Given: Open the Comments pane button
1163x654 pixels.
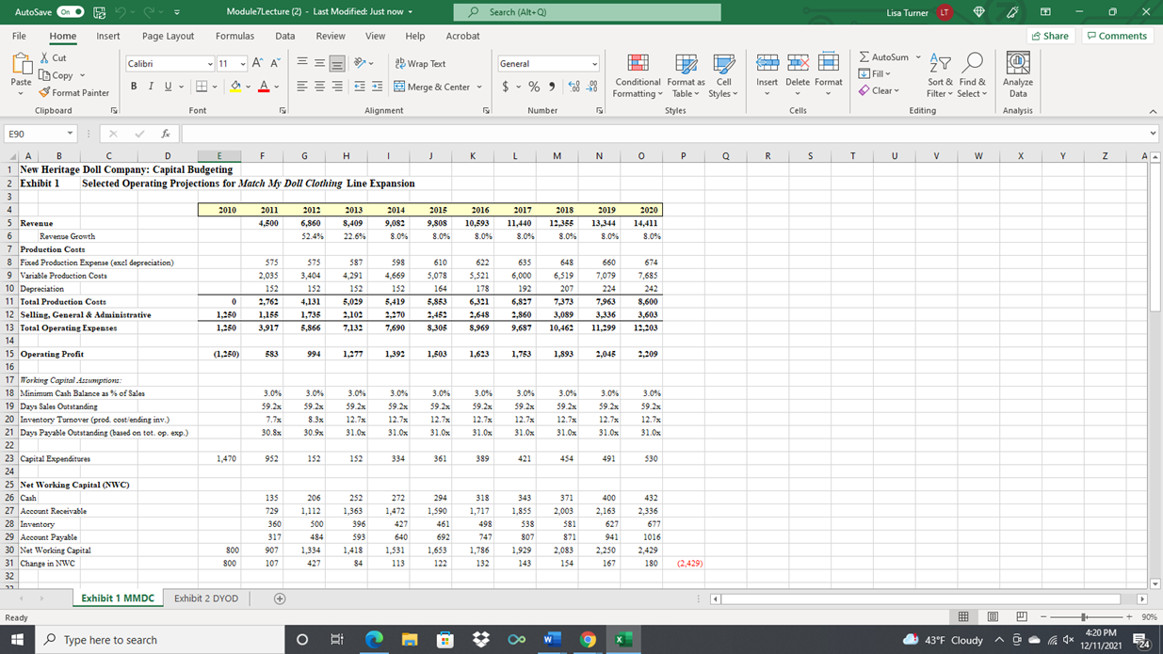Looking at the screenshot, I should tap(1117, 36).
